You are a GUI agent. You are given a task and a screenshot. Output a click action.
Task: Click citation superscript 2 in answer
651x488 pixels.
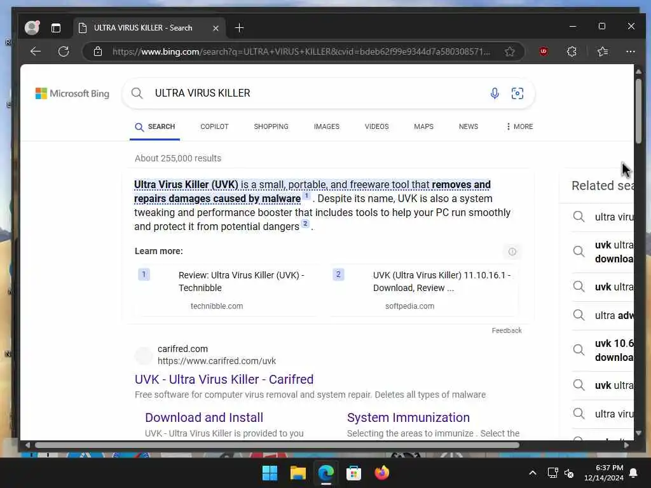(x=305, y=224)
